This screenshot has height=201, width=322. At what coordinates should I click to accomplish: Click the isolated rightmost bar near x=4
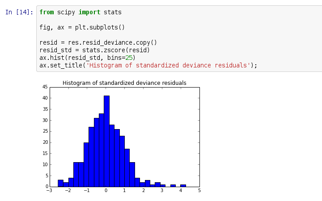click(x=183, y=185)
